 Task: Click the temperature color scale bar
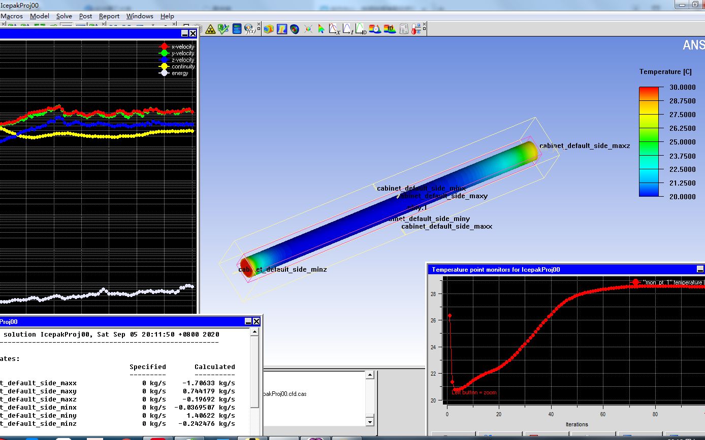click(649, 141)
